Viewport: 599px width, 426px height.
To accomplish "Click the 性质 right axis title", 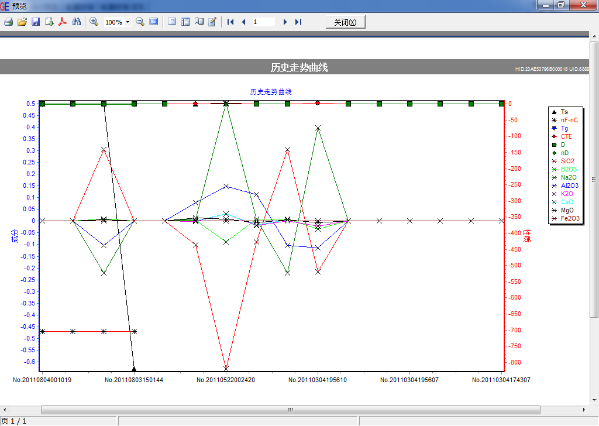I will pyautogui.click(x=527, y=235).
